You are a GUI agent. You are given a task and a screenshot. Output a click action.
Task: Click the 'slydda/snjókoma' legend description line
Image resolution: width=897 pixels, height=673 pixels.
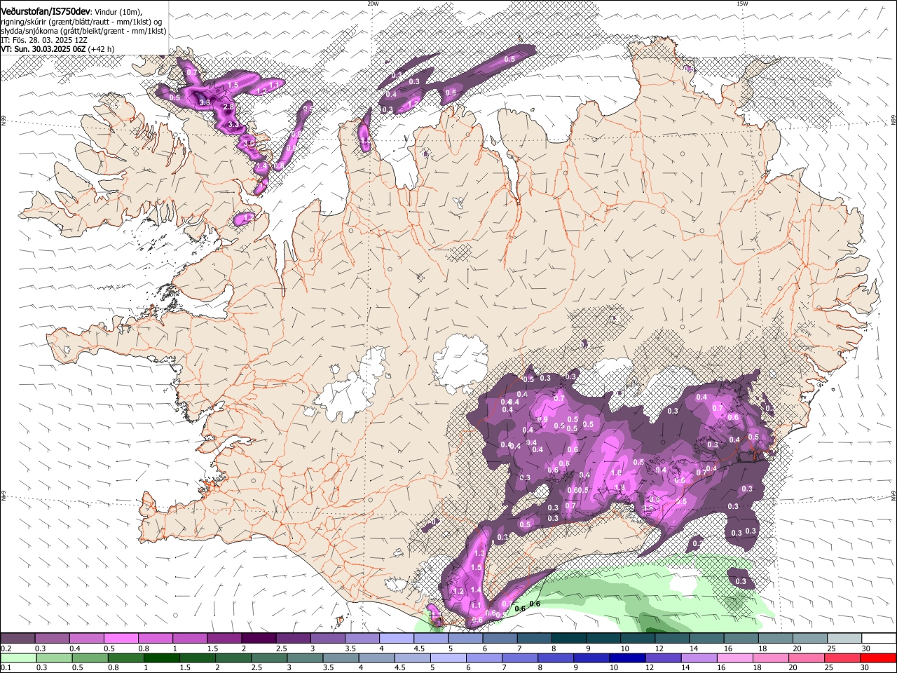83,31
